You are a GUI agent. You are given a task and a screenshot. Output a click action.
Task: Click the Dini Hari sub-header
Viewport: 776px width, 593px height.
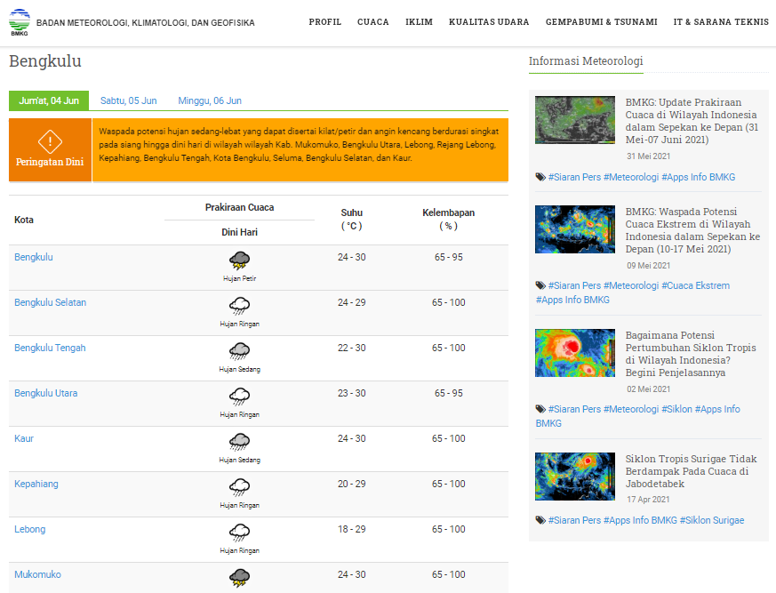pyautogui.click(x=239, y=232)
